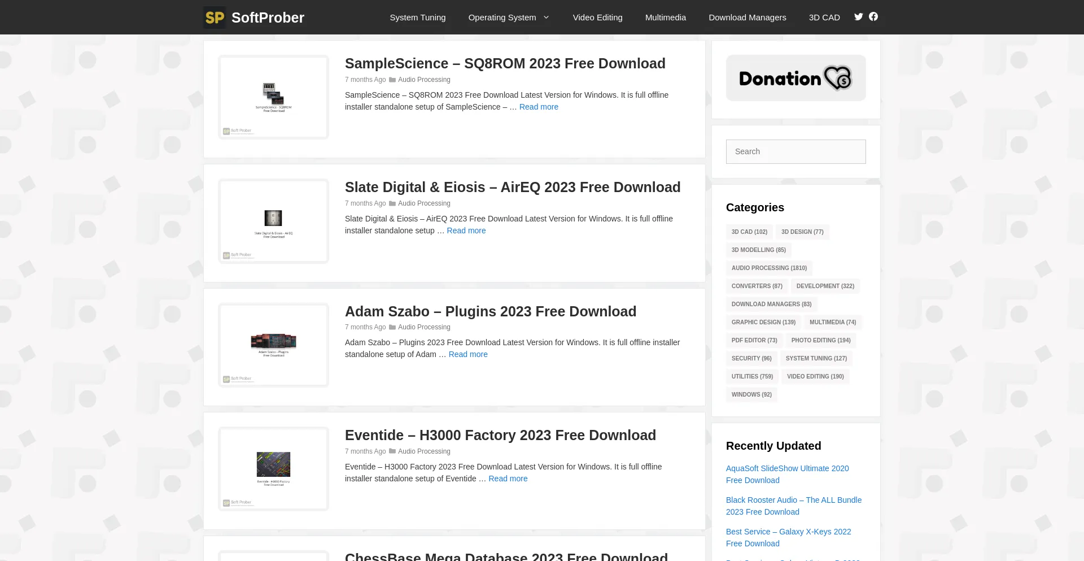Open ChessBase Mega Database 2023 title
The height and width of the screenshot is (561, 1084).
coord(506,556)
